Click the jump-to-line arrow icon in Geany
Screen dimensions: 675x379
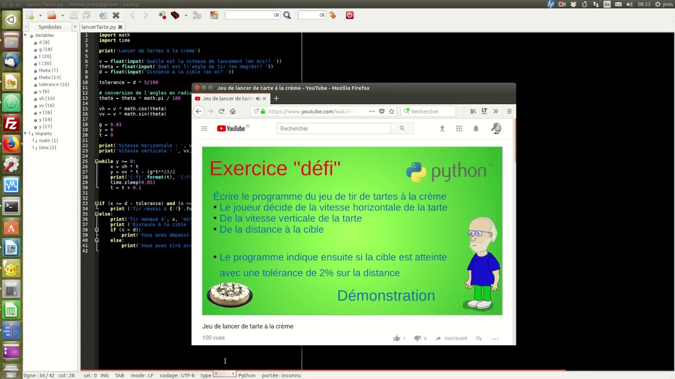pyautogui.click(x=333, y=15)
